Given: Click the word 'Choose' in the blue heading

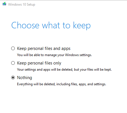Looking at the screenshot, I should (x=25, y=25).
